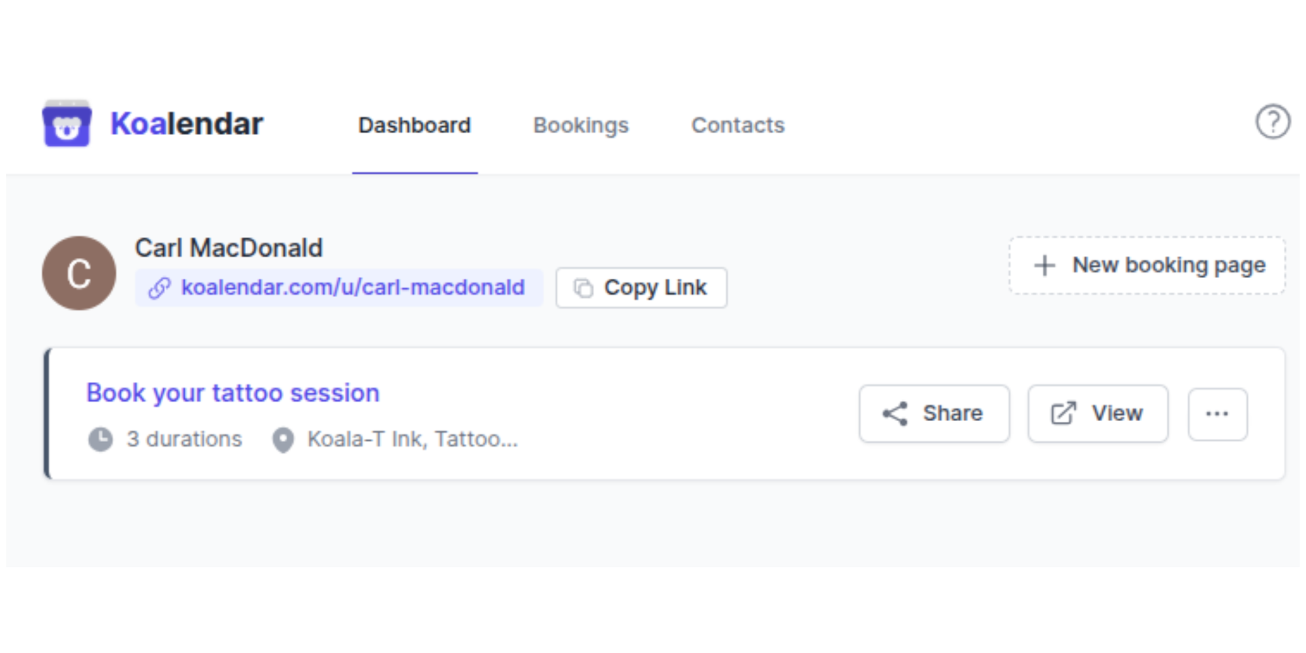Image resolution: width=1306 pixels, height=653 pixels.
Task: Switch to the Bookings tab
Action: click(x=581, y=125)
